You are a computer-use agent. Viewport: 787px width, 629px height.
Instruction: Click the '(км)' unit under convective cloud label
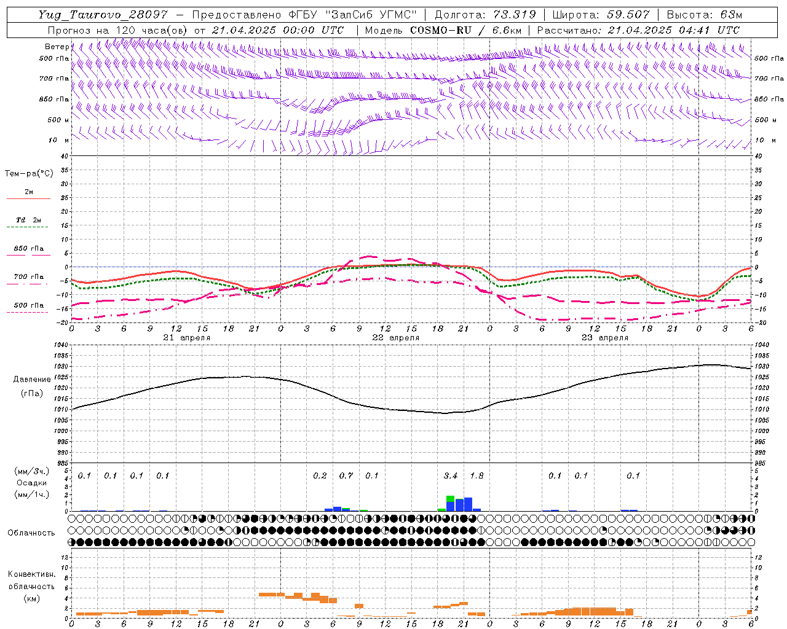point(31,598)
